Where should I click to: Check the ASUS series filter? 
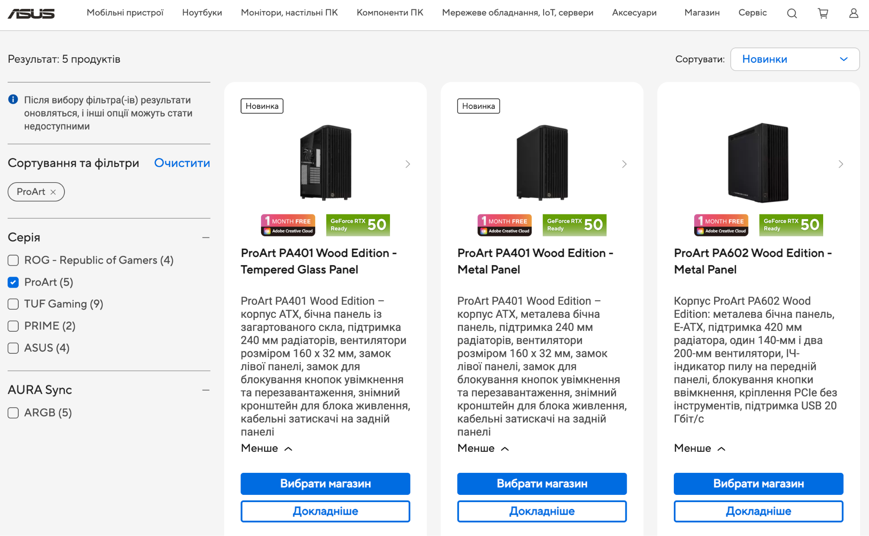pyautogui.click(x=13, y=348)
